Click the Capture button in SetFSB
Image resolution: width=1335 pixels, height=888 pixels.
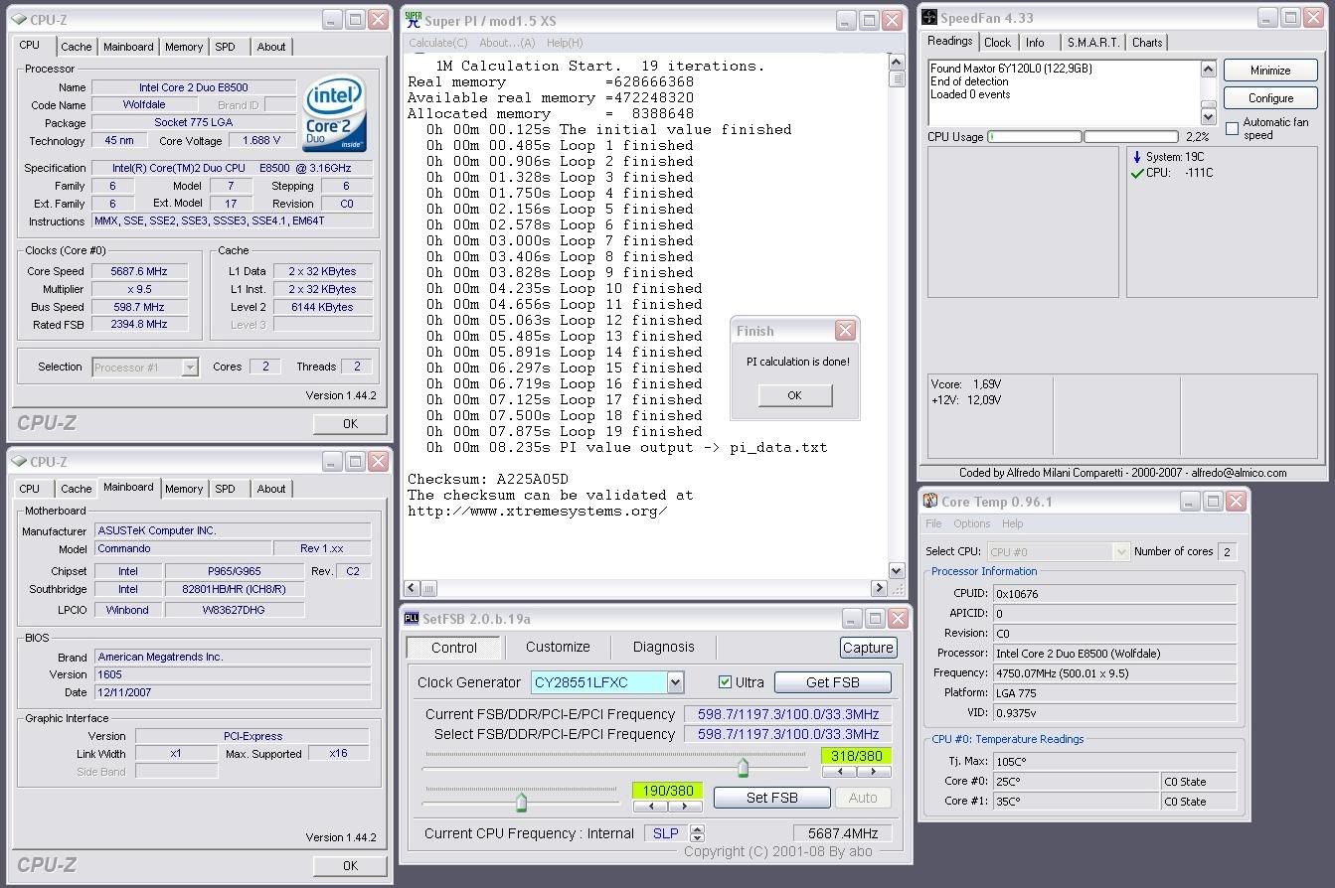click(868, 648)
